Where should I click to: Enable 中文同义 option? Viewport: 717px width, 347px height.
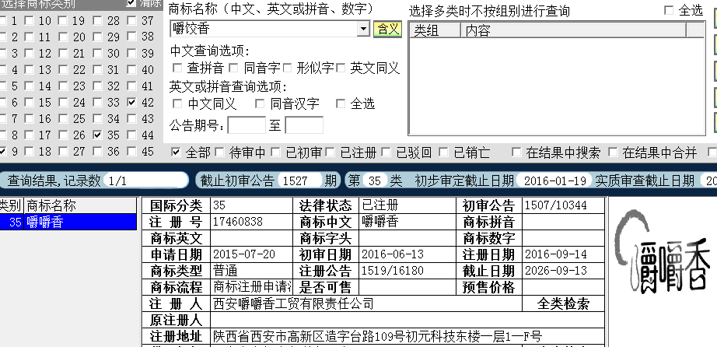coord(177,104)
